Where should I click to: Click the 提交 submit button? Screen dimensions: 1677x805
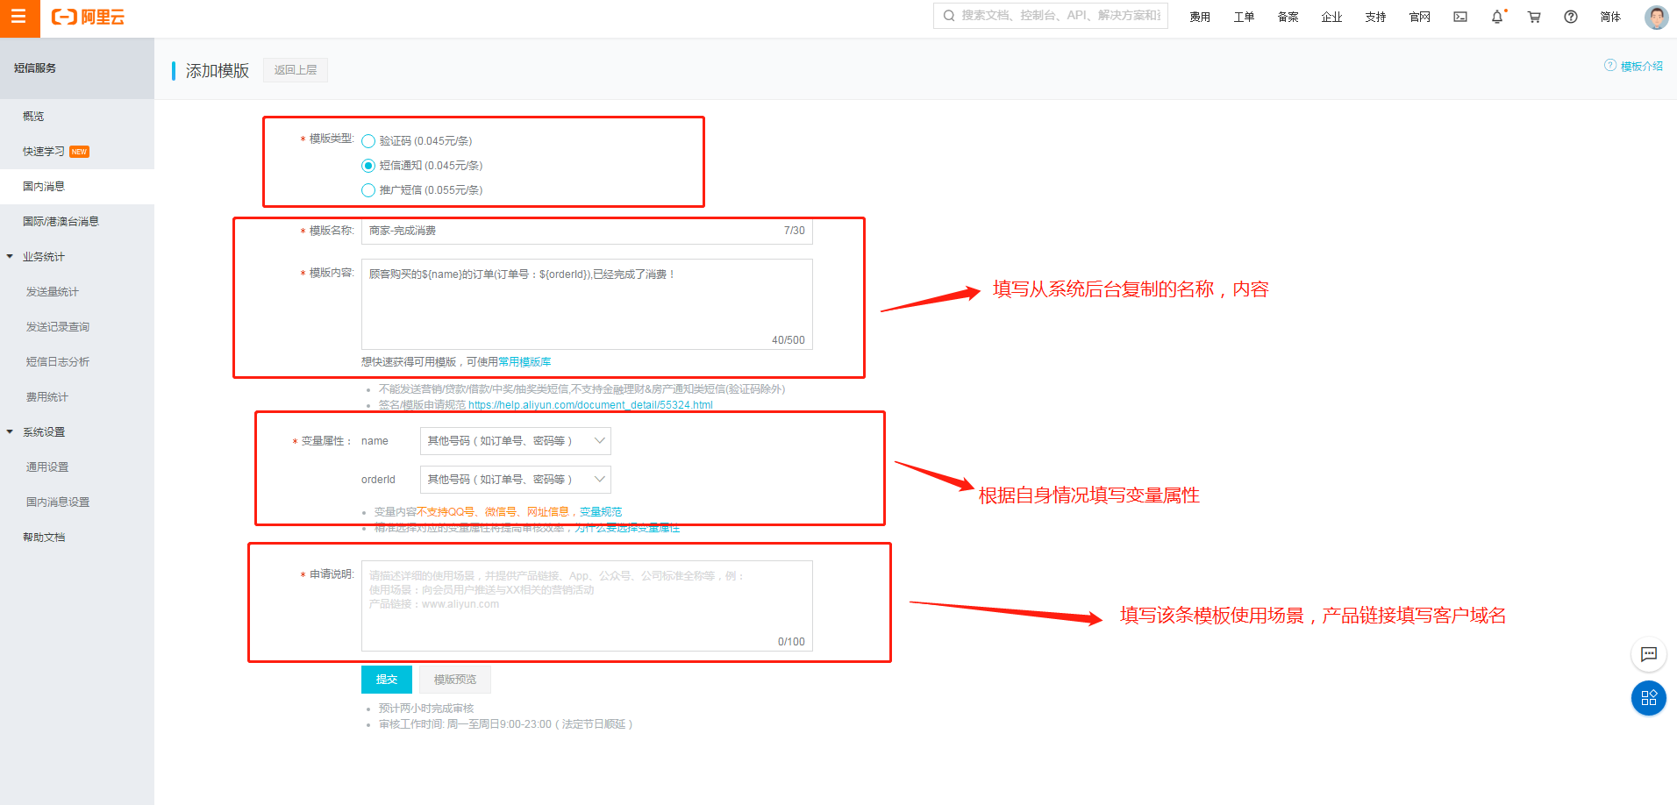point(387,680)
